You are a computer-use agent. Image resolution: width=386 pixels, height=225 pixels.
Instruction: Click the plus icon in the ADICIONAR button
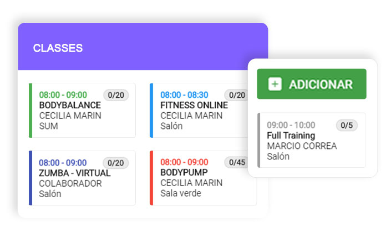click(275, 84)
